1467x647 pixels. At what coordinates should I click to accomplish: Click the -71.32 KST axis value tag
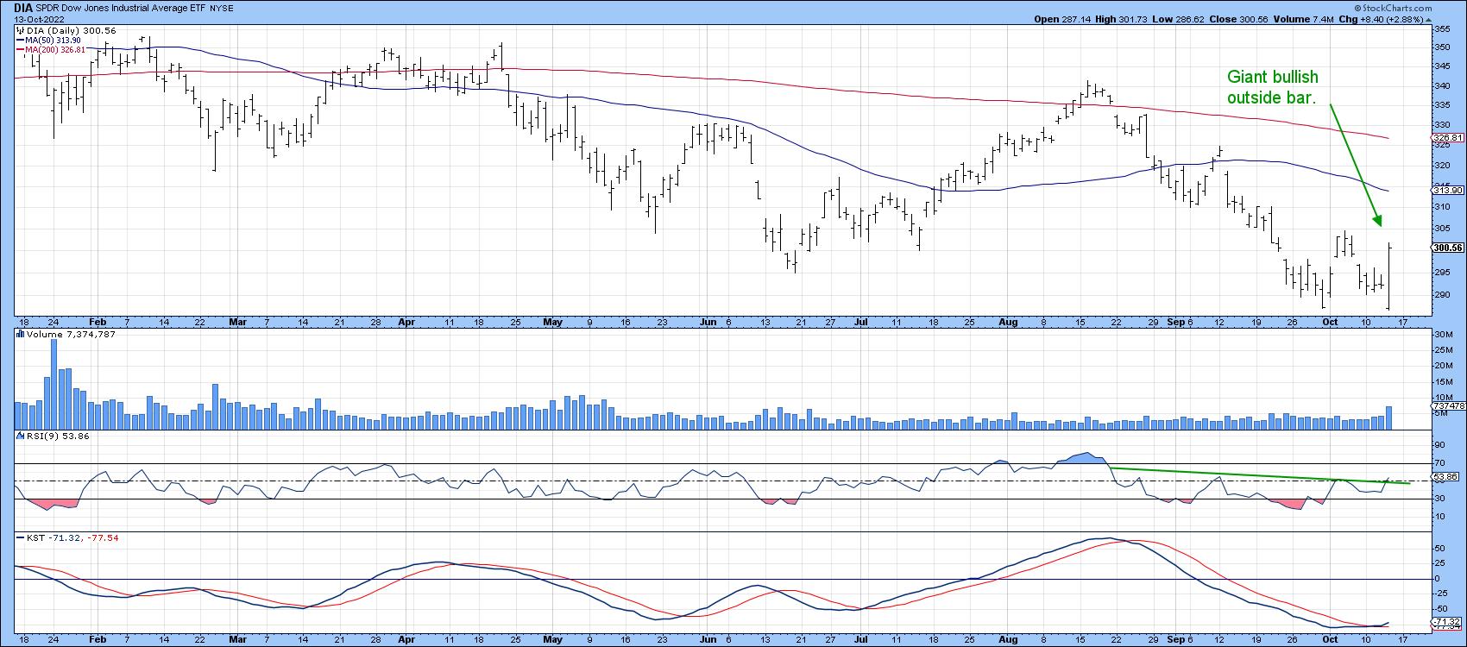coord(1446,622)
